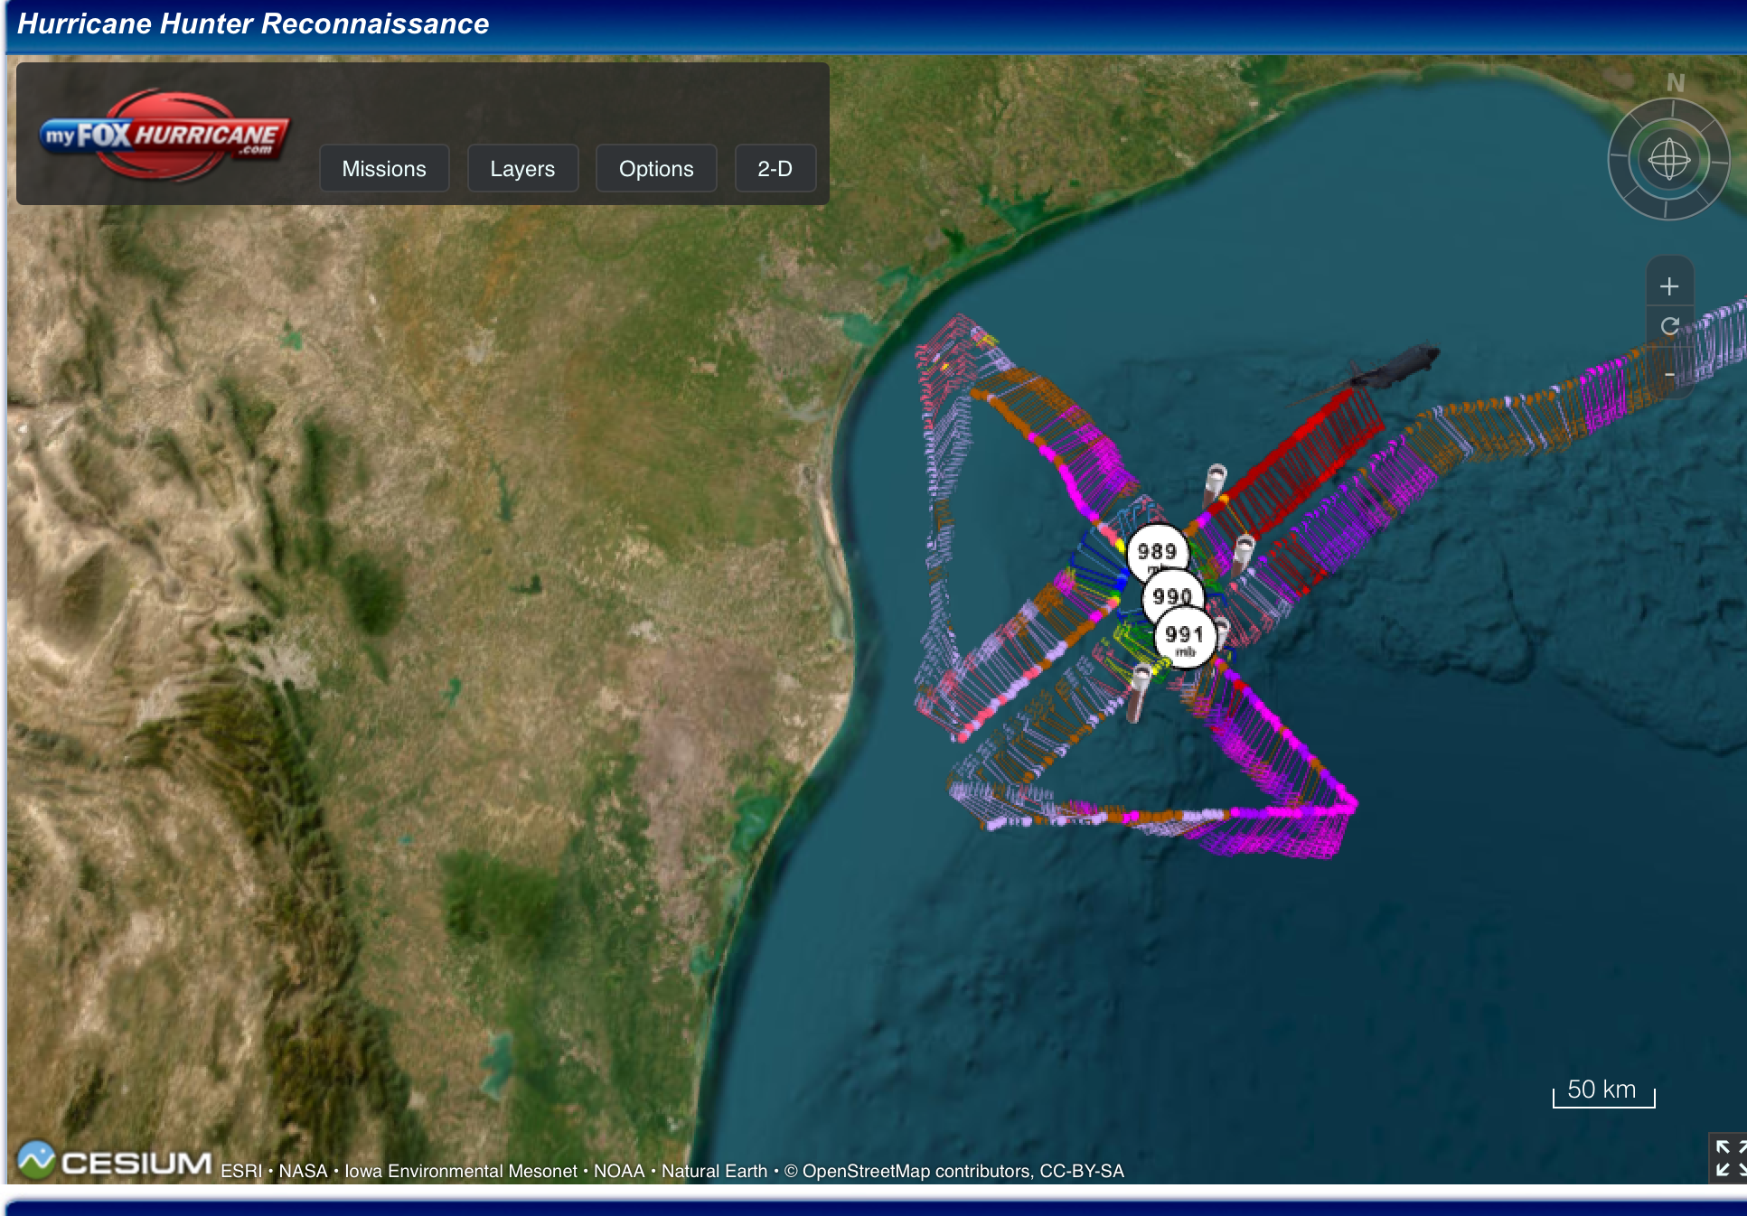The image size is (1747, 1216).
Task: Expand the Layers menu
Action: pyautogui.click(x=522, y=169)
